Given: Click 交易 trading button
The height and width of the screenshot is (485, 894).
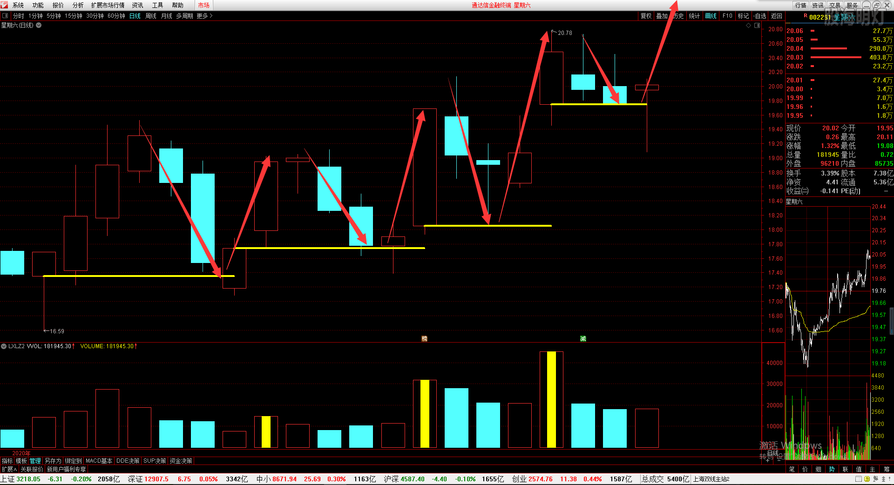Looking at the screenshot, I should [x=835, y=5].
